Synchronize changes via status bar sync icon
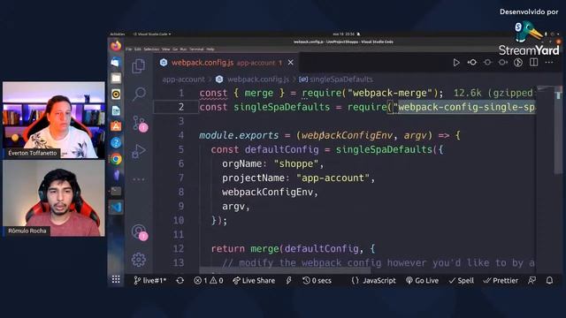 tap(180, 281)
